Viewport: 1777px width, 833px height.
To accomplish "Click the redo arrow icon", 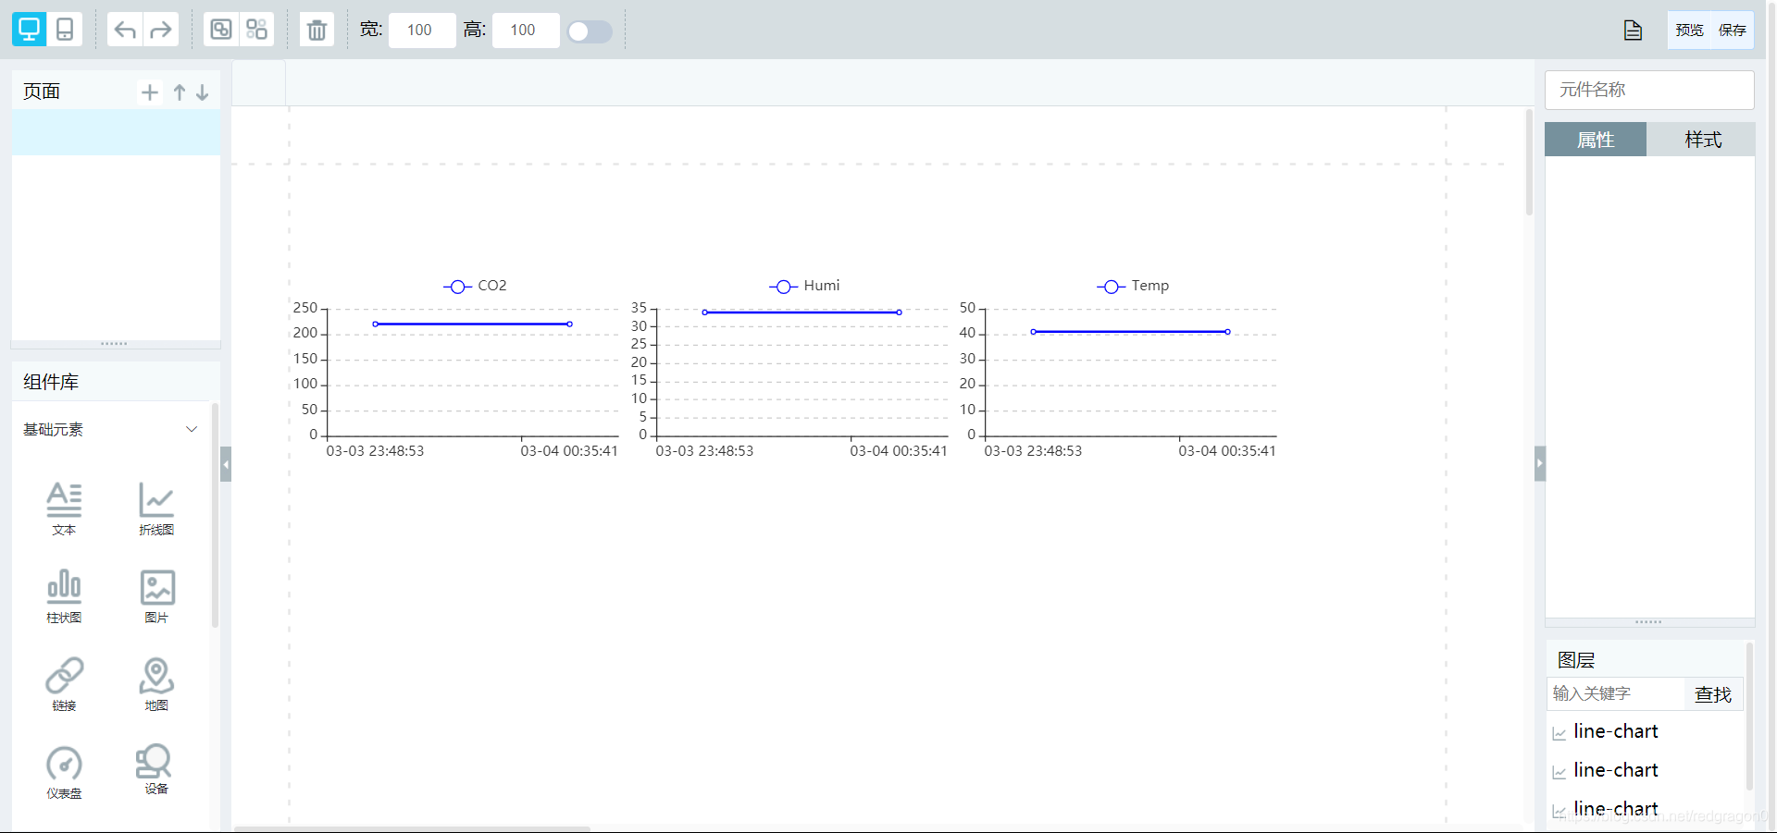I will click(161, 30).
